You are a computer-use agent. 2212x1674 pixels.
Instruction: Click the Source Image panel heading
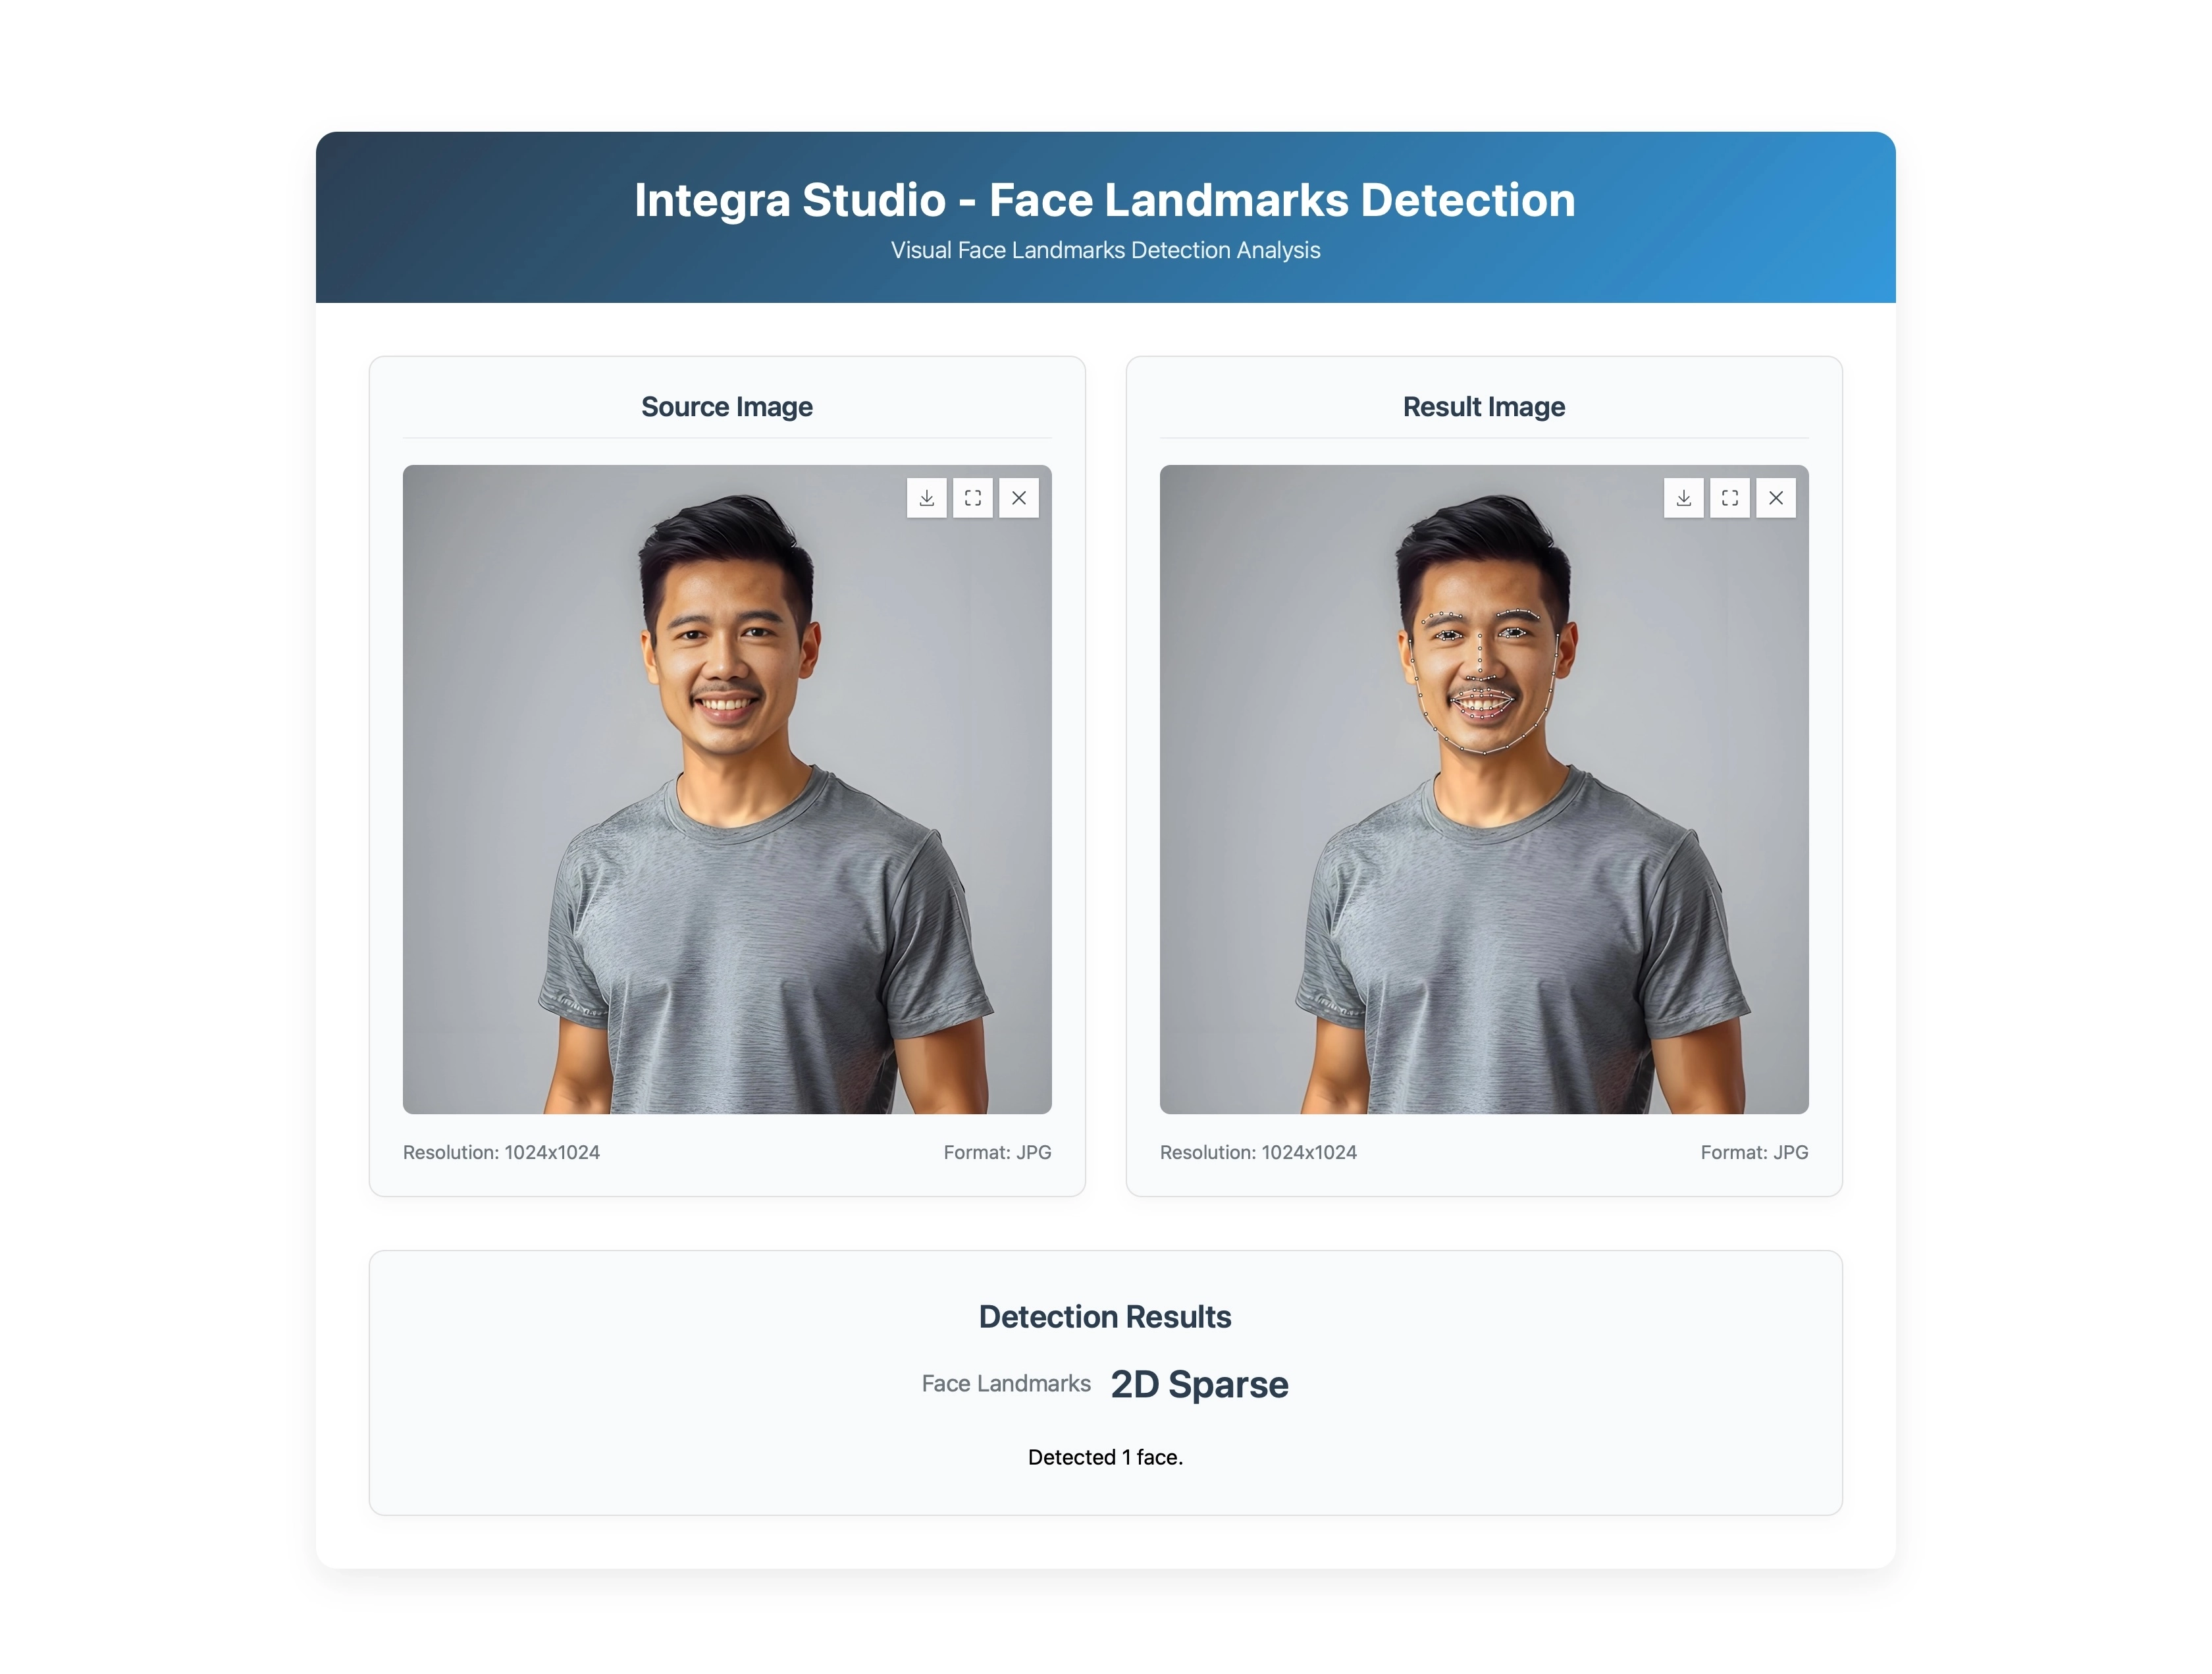(x=727, y=407)
